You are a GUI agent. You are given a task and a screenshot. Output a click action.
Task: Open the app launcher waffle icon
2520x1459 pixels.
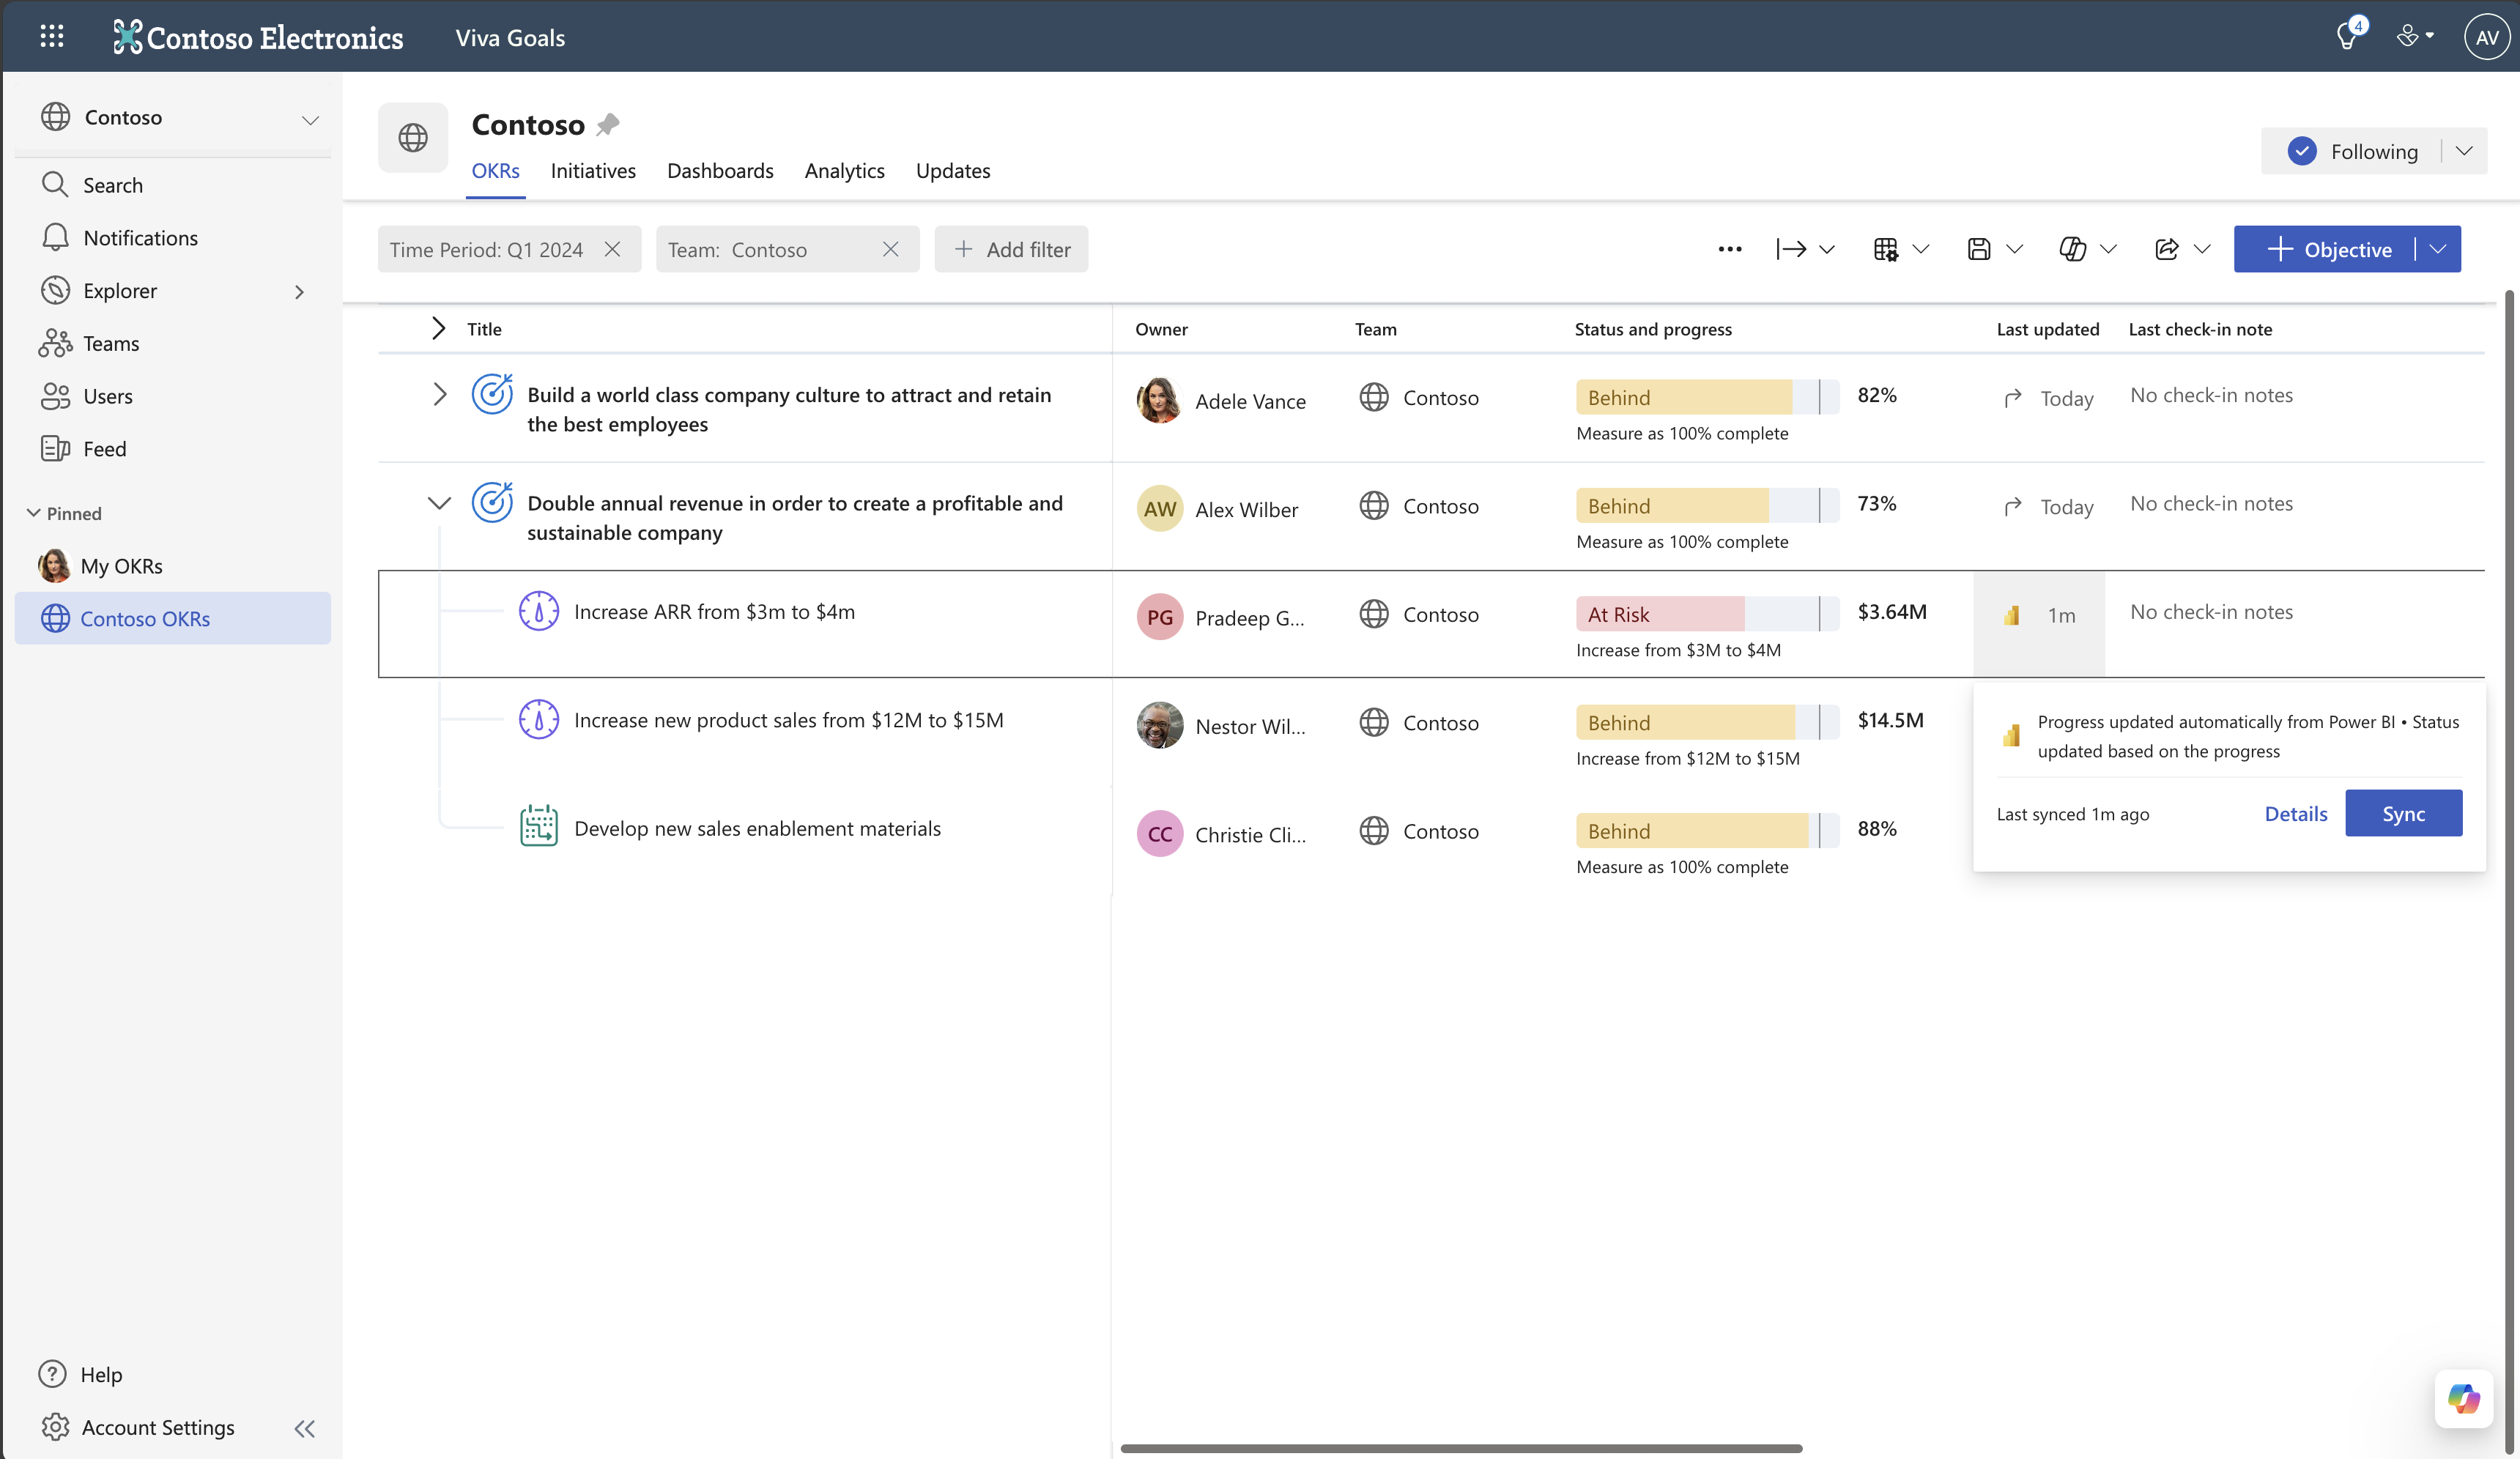pyautogui.click(x=51, y=37)
